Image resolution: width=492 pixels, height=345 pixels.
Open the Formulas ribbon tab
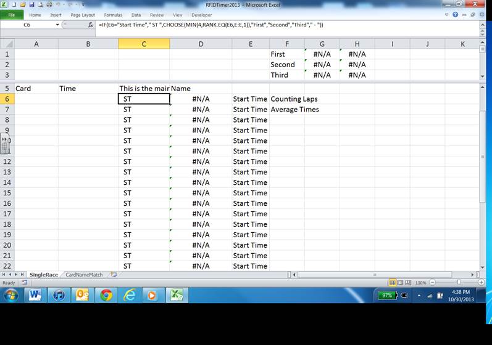(113, 15)
